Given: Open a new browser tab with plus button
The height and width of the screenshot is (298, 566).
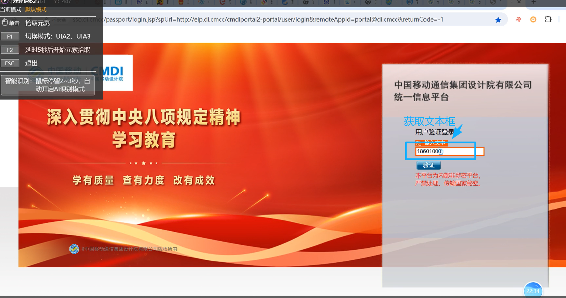Looking at the screenshot, I should click(x=533, y=2).
